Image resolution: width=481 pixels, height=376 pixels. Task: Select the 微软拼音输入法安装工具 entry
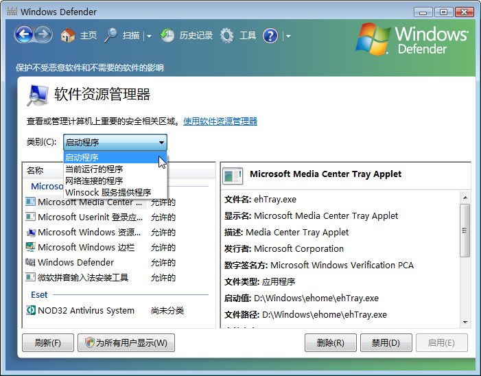pos(83,278)
